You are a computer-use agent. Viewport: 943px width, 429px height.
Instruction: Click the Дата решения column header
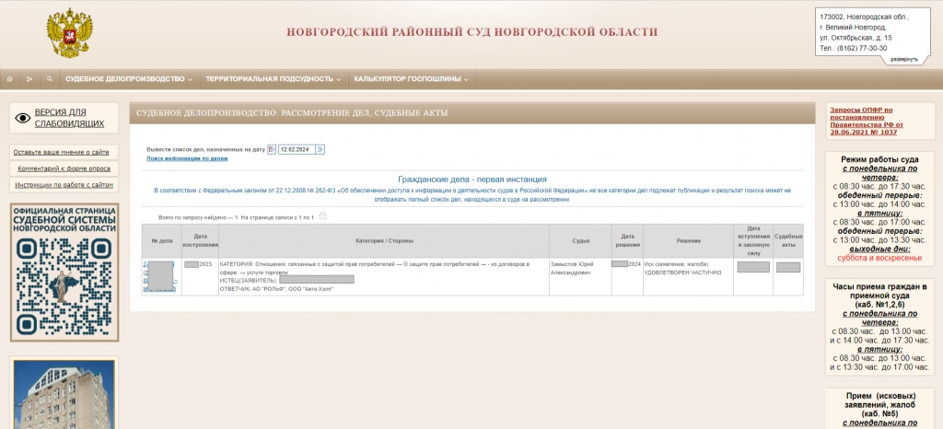[x=627, y=241]
